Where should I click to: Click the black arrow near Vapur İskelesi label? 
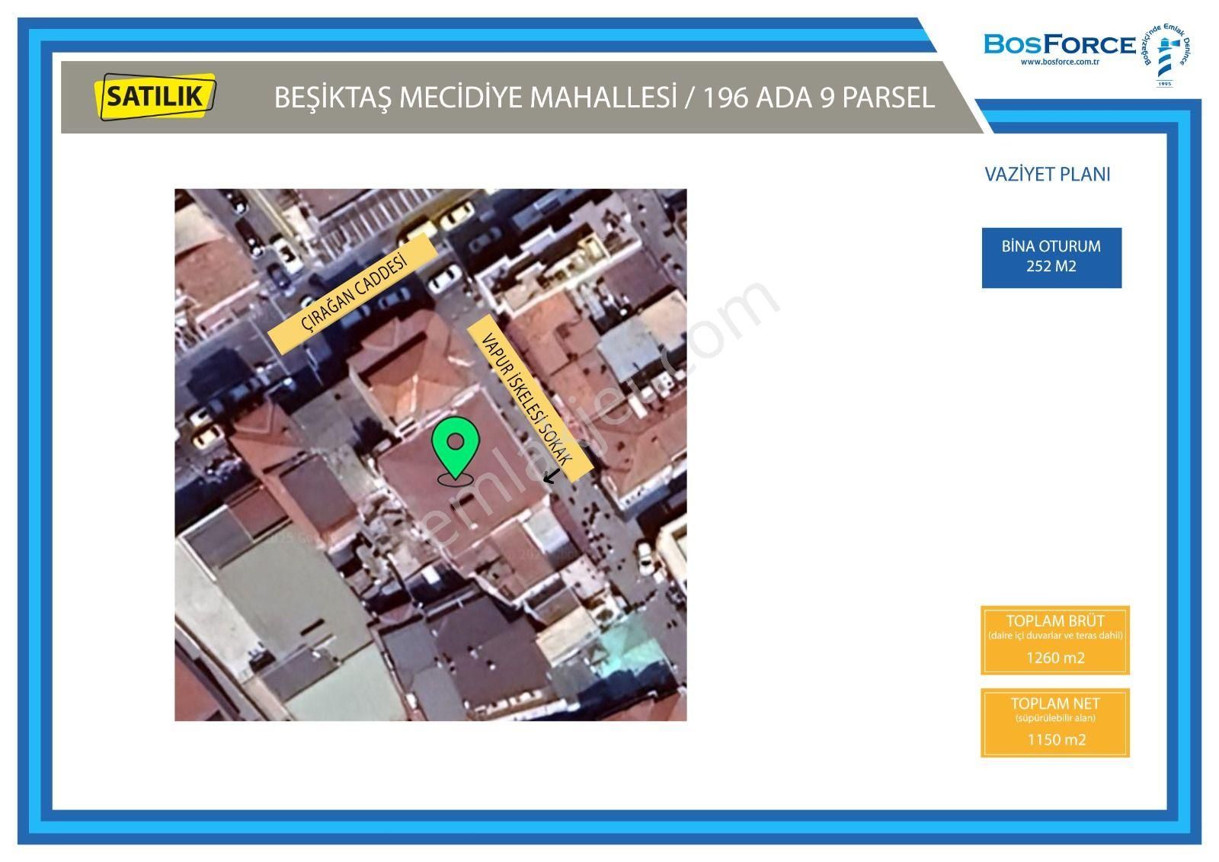(550, 477)
